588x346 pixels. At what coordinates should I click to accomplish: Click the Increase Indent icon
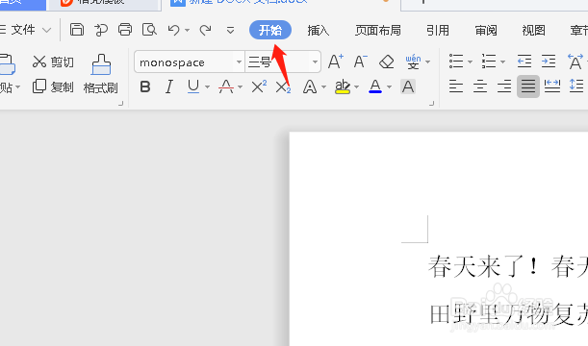[x=549, y=62]
